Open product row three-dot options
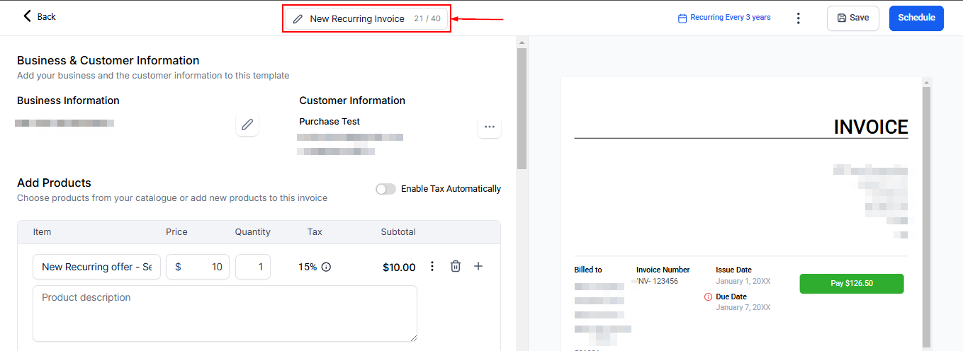963x351 pixels. [432, 266]
